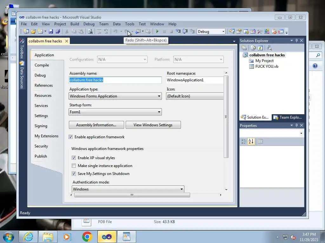The image size is (325, 243).
Task: Click the Root namespace text field
Action: coord(195,80)
